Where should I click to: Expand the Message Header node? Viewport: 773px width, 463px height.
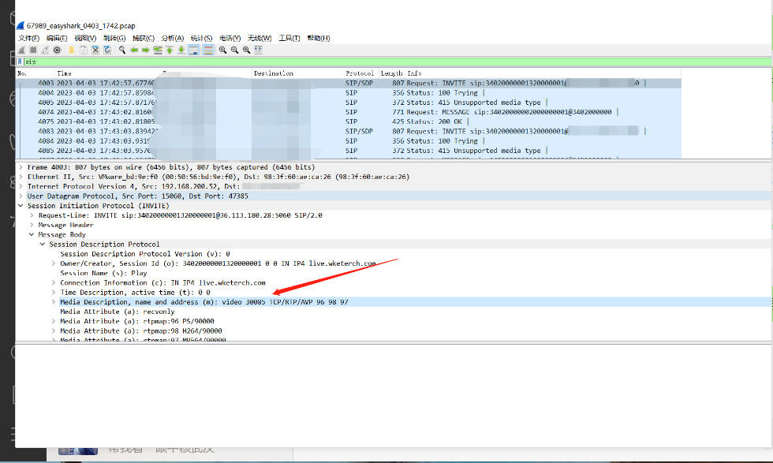coord(32,225)
